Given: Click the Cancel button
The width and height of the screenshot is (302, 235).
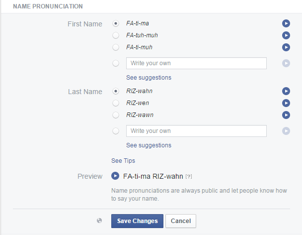Looking at the screenshot, I should [181, 221].
